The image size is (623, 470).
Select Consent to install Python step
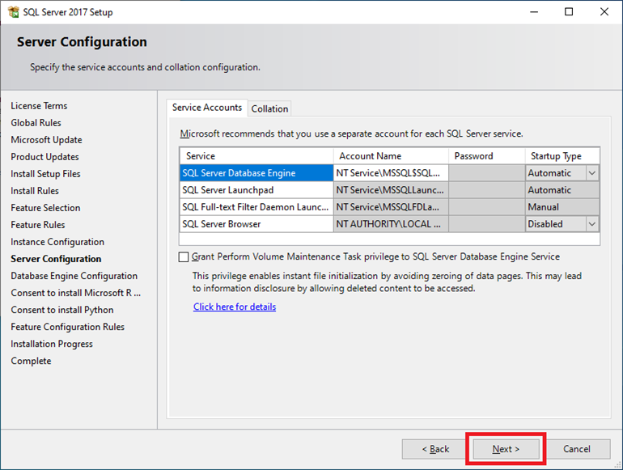pyautogui.click(x=62, y=310)
